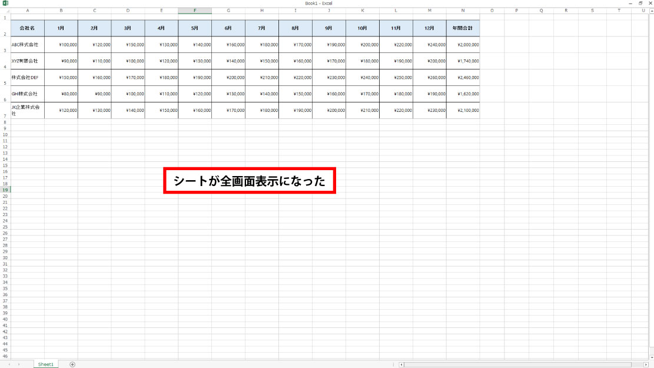Select row 46 header

tap(5, 356)
